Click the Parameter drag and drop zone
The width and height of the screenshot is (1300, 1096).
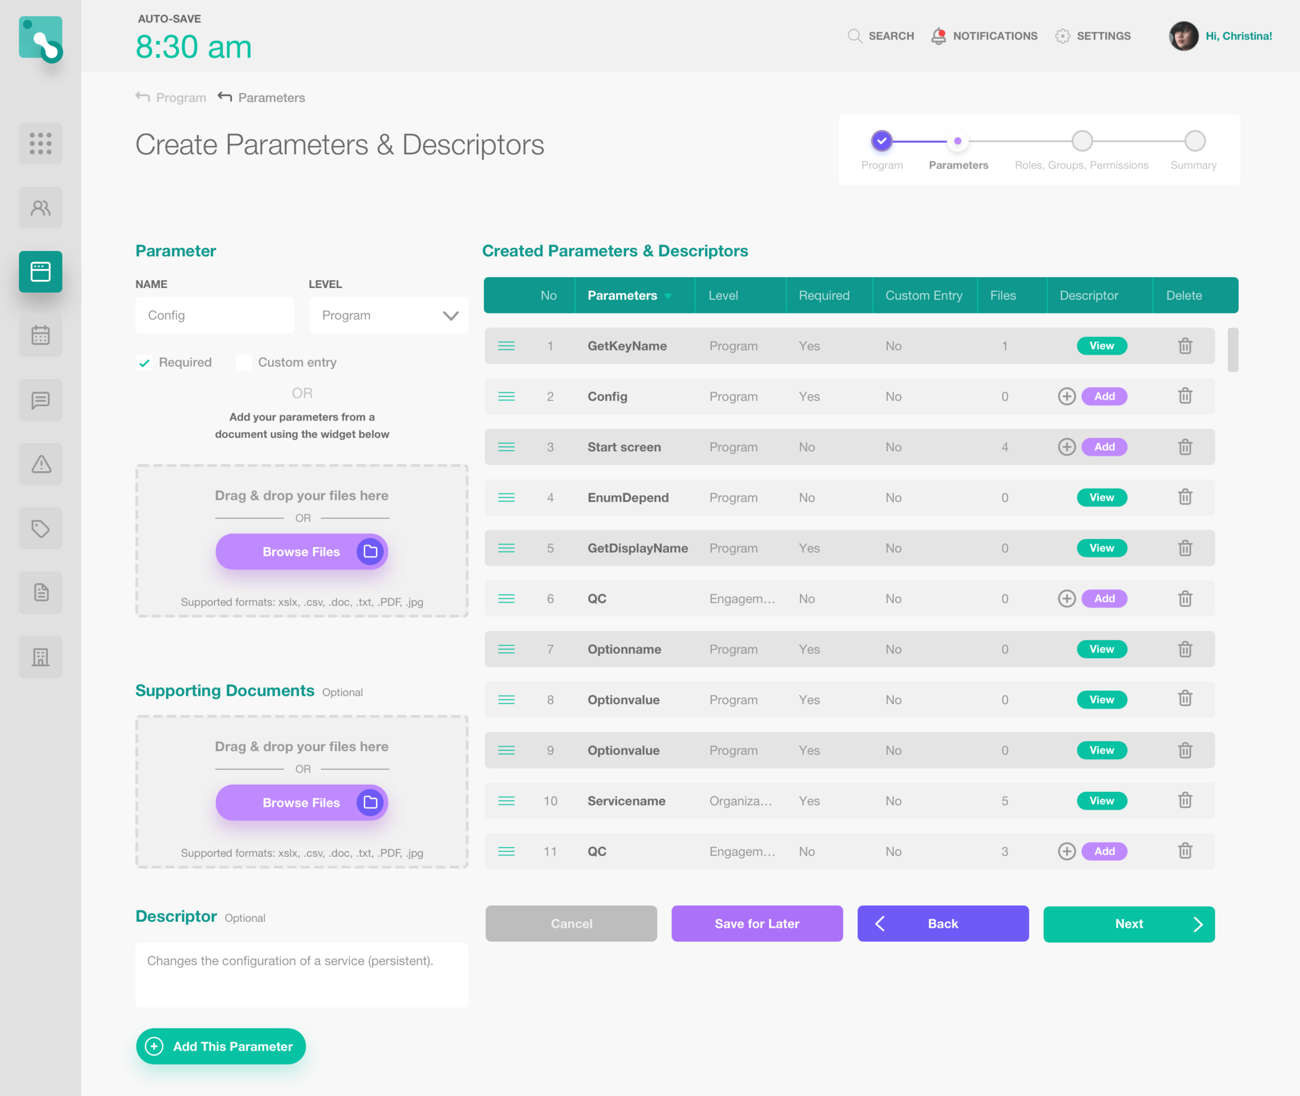302,540
